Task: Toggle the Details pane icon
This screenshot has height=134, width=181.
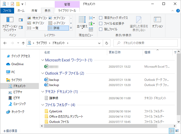Action: point(21,28)
